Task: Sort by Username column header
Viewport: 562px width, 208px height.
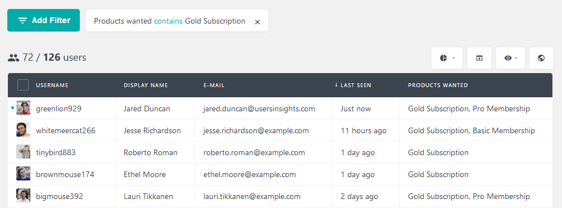Action: coord(52,85)
